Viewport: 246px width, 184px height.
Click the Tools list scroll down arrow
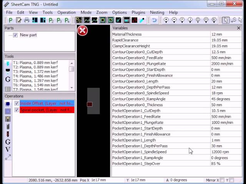click(x=72, y=88)
